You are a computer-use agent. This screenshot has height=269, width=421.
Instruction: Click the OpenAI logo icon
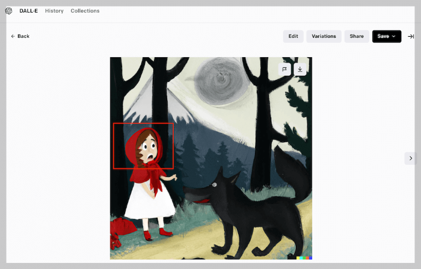point(8,11)
